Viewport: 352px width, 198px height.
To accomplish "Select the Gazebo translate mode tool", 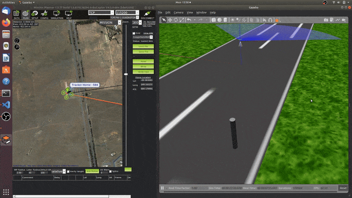I will coord(170,20).
